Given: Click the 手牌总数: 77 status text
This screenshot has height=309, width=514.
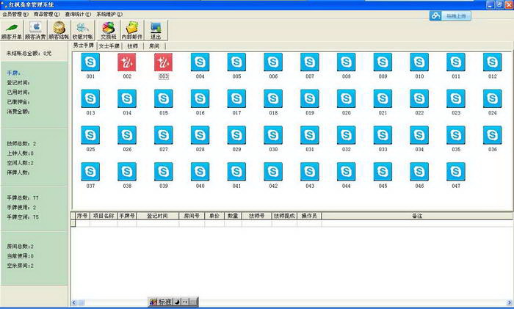Looking at the screenshot, I should tap(23, 197).
